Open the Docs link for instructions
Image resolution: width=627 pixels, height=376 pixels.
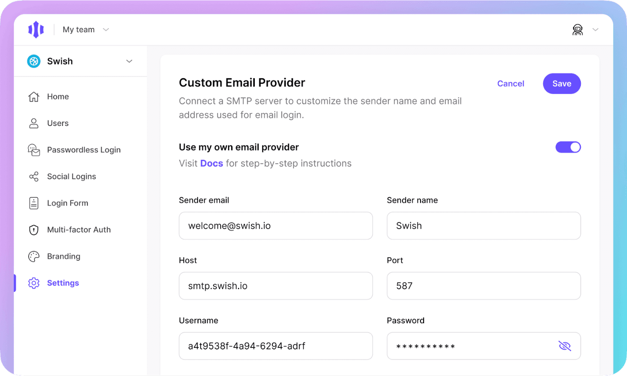click(x=211, y=163)
